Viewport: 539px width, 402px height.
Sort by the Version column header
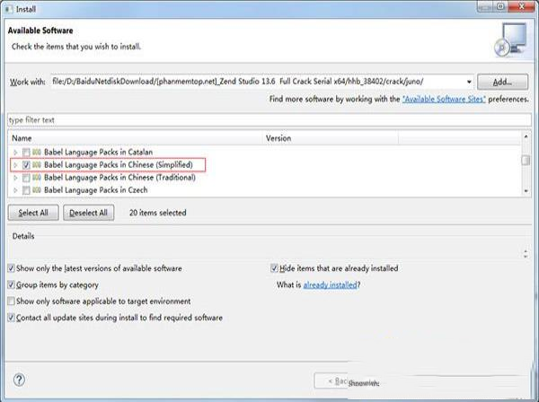coord(278,138)
